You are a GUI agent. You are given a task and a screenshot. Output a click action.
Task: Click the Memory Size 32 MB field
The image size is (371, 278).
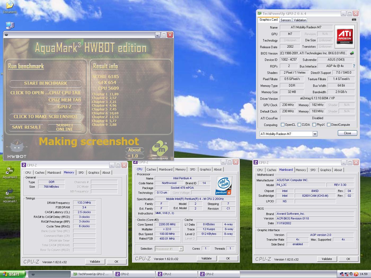pos(292,92)
